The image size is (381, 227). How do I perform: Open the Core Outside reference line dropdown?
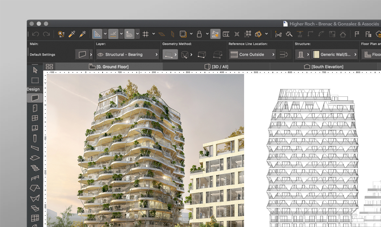(252, 54)
